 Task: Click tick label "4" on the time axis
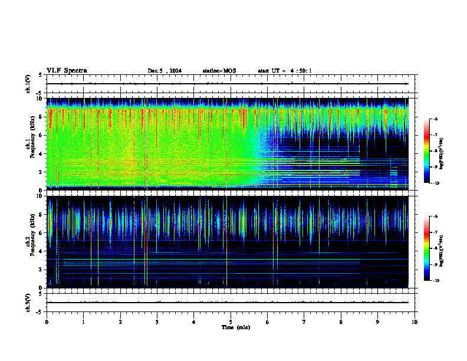tap(194, 322)
